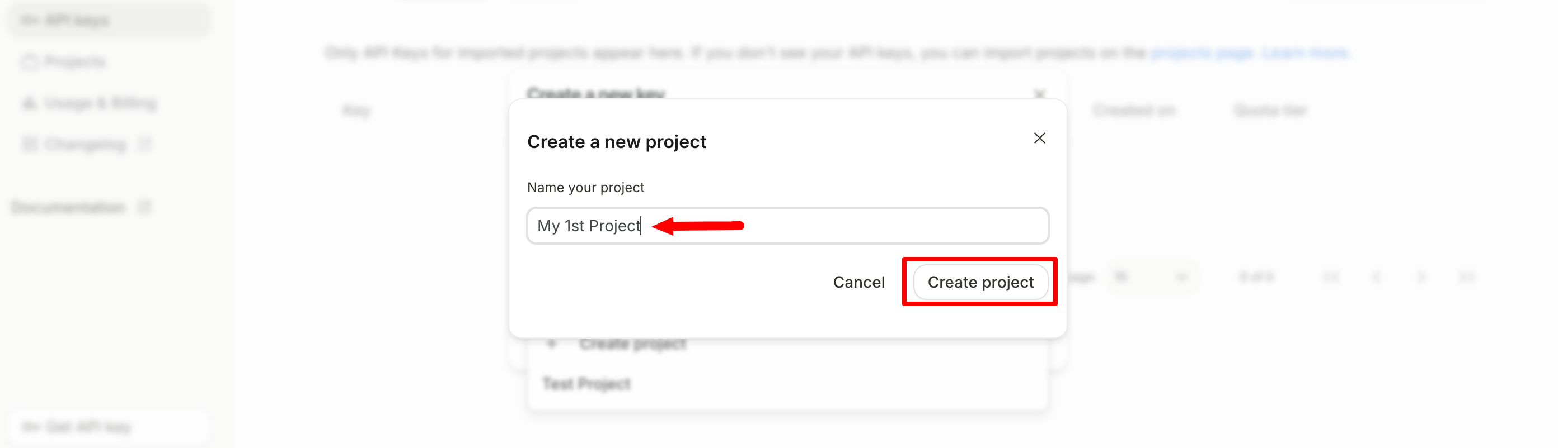Click the Changelog list icon
Image resolution: width=1558 pixels, height=448 pixels.
30,144
